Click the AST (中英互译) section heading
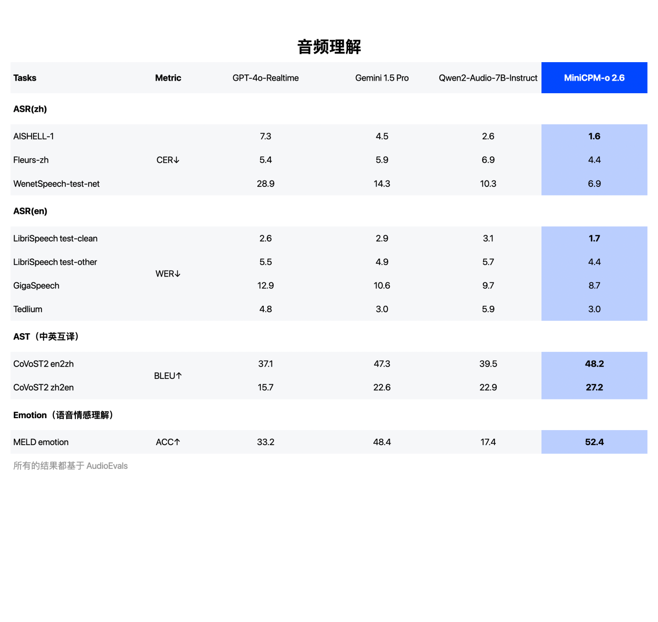The width and height of the screenshot is (658, 622). pyautogui.click(x=47, y=336)
